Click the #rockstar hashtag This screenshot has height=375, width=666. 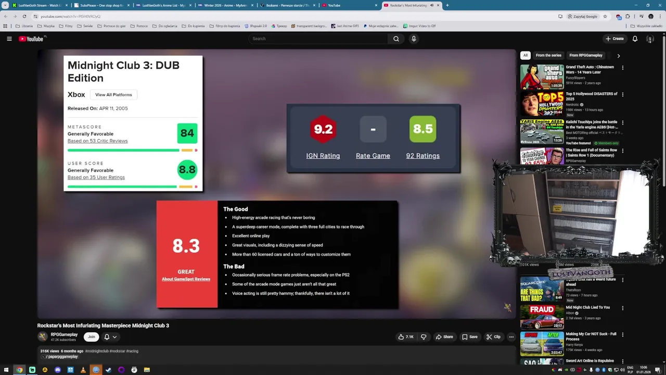(x=117, y=351)
